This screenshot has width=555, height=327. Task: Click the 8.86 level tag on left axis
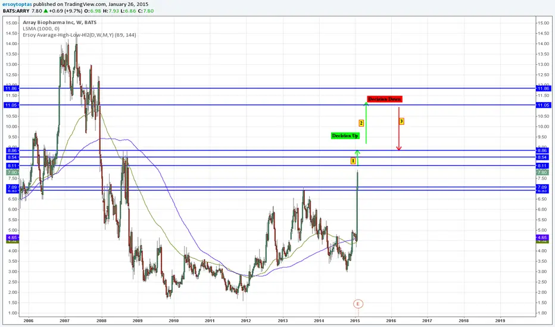pyautogui.click(x=12, y=150)
